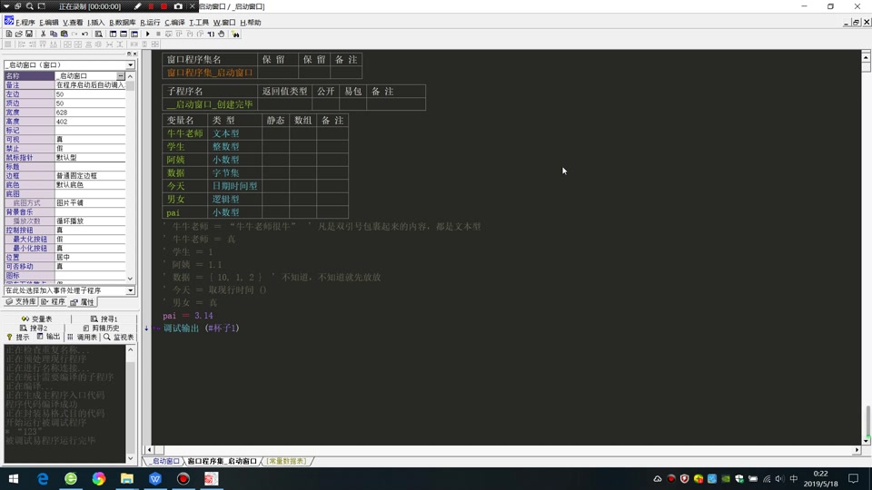
Task: Click the binoculars search icon
Action: tap(235, 34)
